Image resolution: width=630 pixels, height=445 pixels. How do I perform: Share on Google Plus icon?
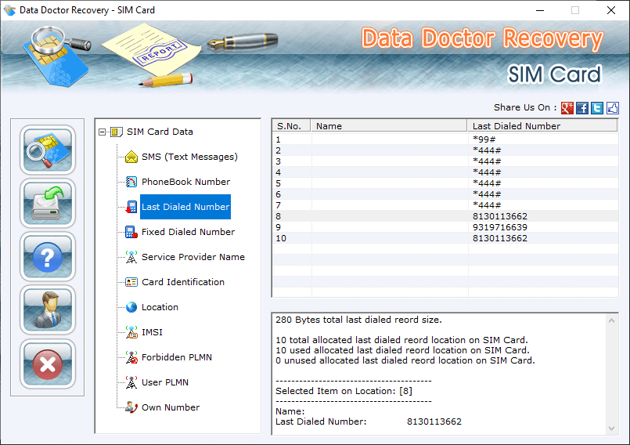(x=567, y=108)
